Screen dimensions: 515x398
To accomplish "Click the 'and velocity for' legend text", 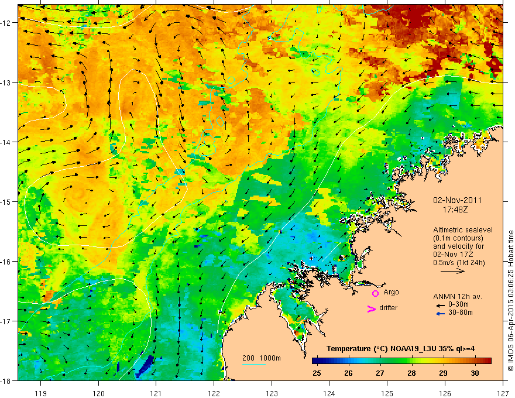I will pos(458,246).
